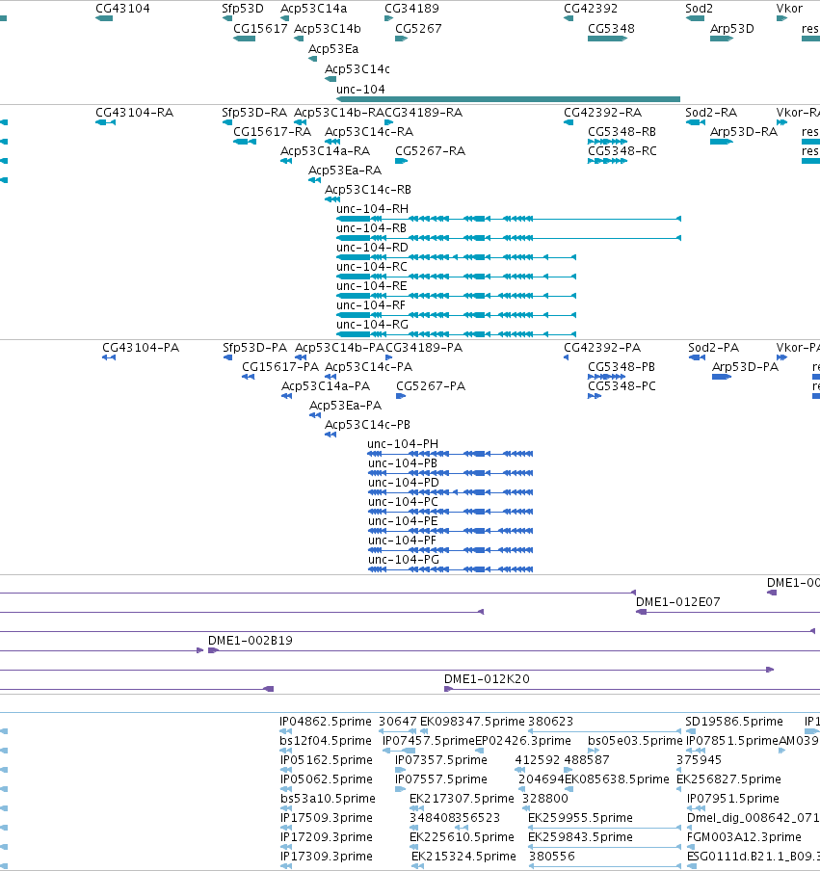Click the Acp53Ea gene label
820x871 pixels.
point(333,49)
